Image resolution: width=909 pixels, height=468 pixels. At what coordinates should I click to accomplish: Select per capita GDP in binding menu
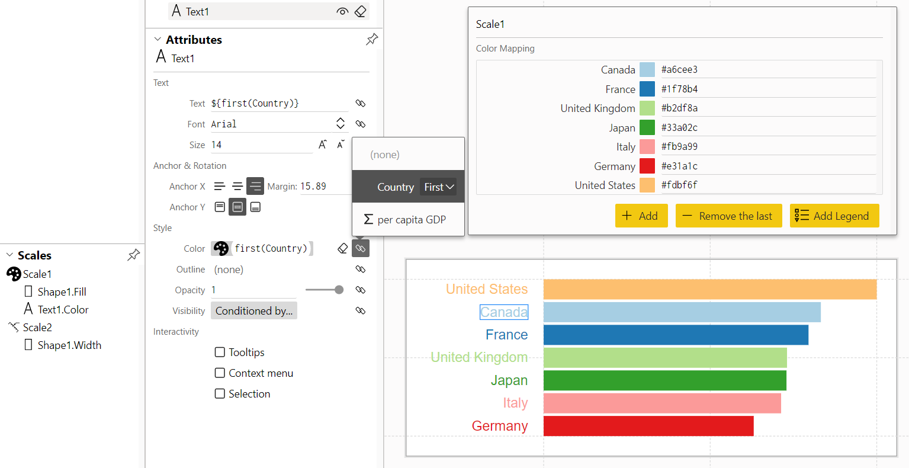pyautogui.click(x=408, y=220)
